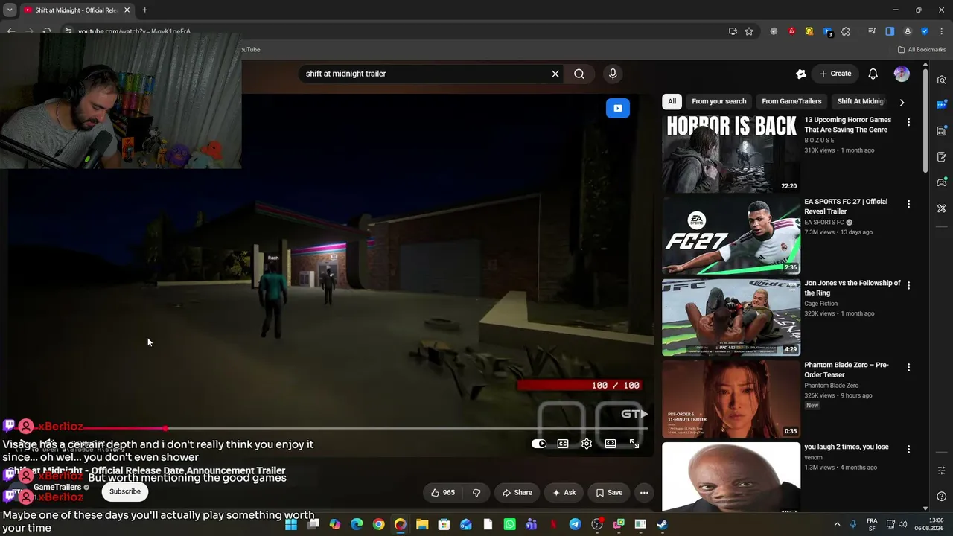
Task: Open EA SPORTS FC 27 trailer thumbnail
Action: click(731, 236)
